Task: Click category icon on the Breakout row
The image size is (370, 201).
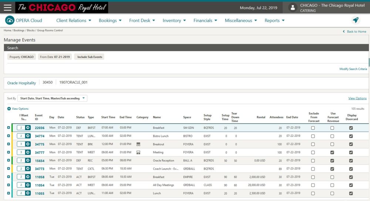Action: [x=138, y=144]
